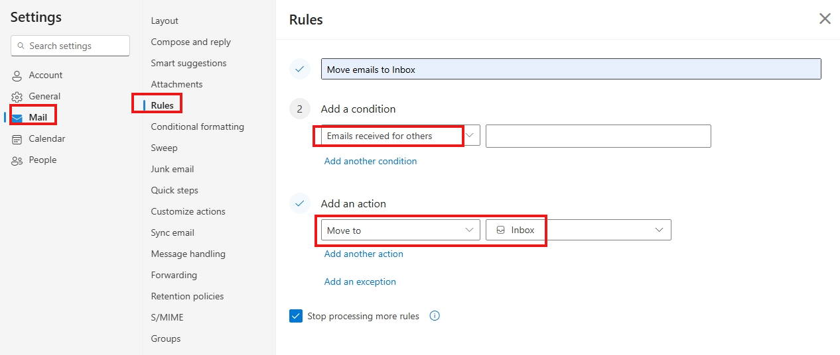Uncheck Stop processing more rules

[296, 316]
